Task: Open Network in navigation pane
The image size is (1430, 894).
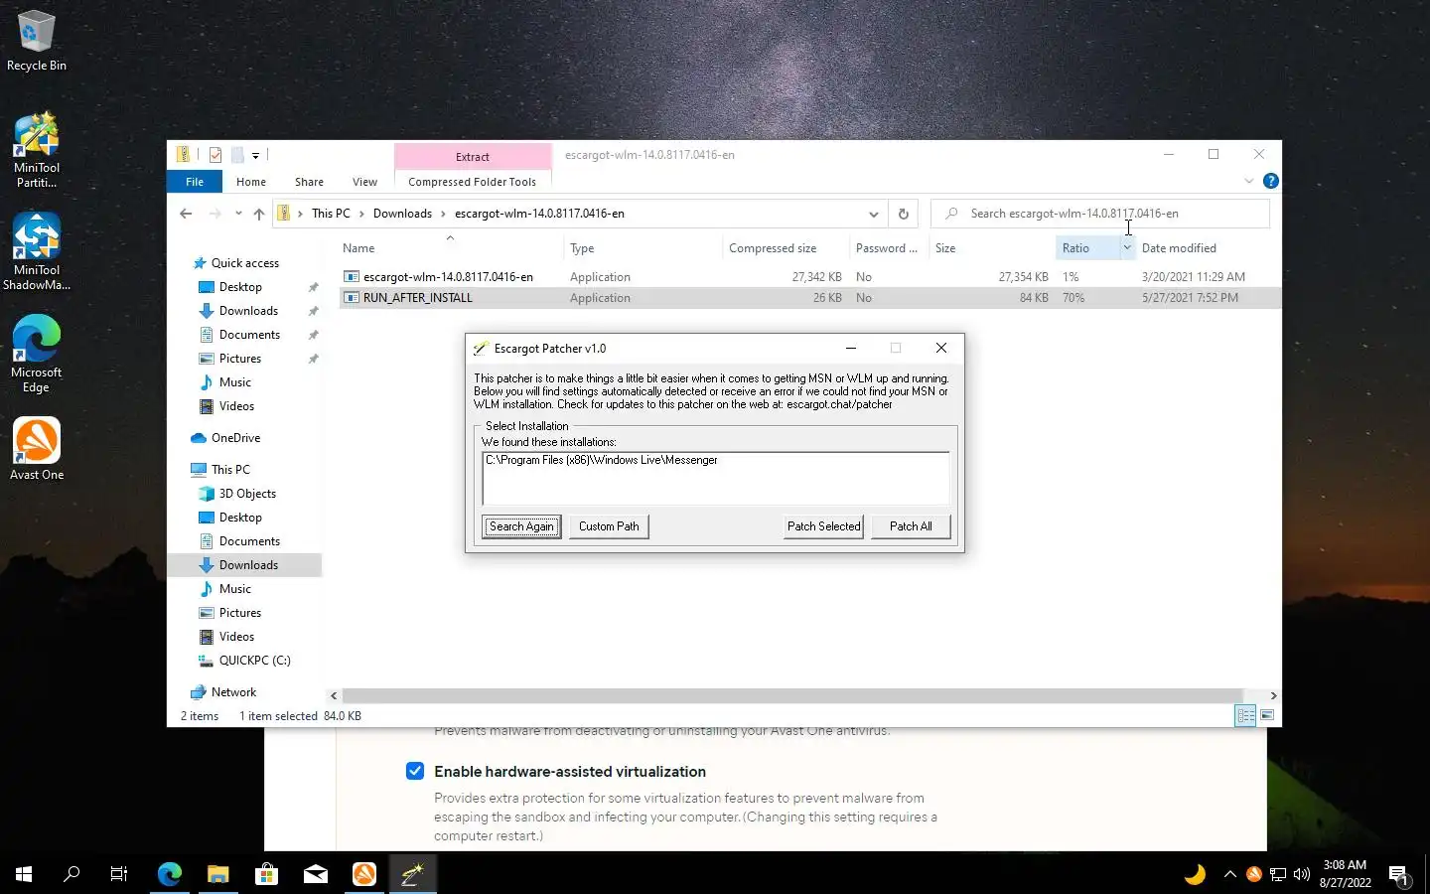Action: [233, 692]
